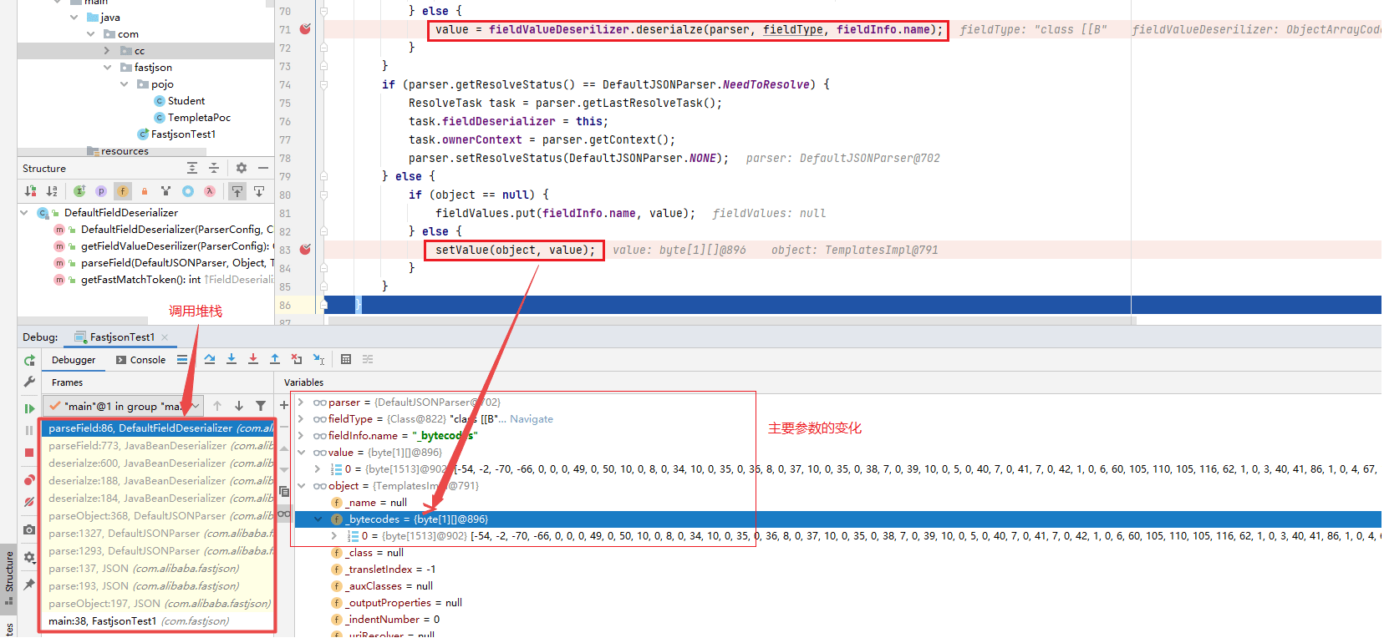Toggle Show Lambdas pink icon
Screen dimensions: 1384x643
click(210, 191)
